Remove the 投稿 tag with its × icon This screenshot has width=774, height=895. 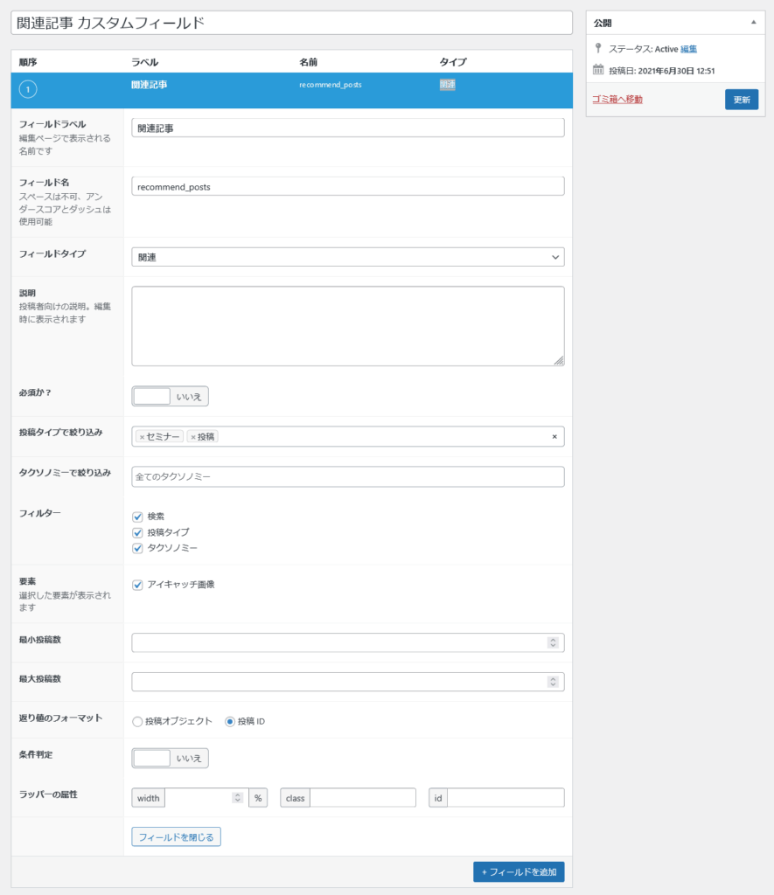pos(192,436)
